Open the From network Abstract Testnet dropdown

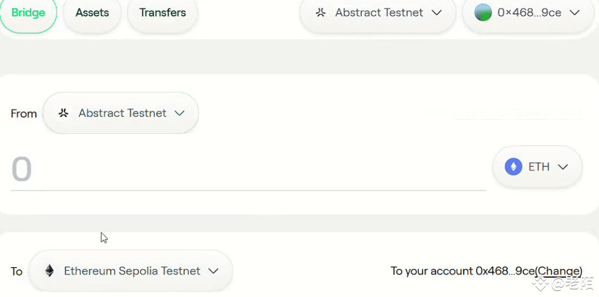click(121, 113)
